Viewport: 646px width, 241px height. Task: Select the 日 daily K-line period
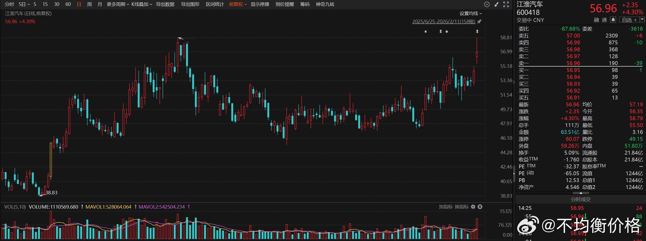(x=79, y=4)
